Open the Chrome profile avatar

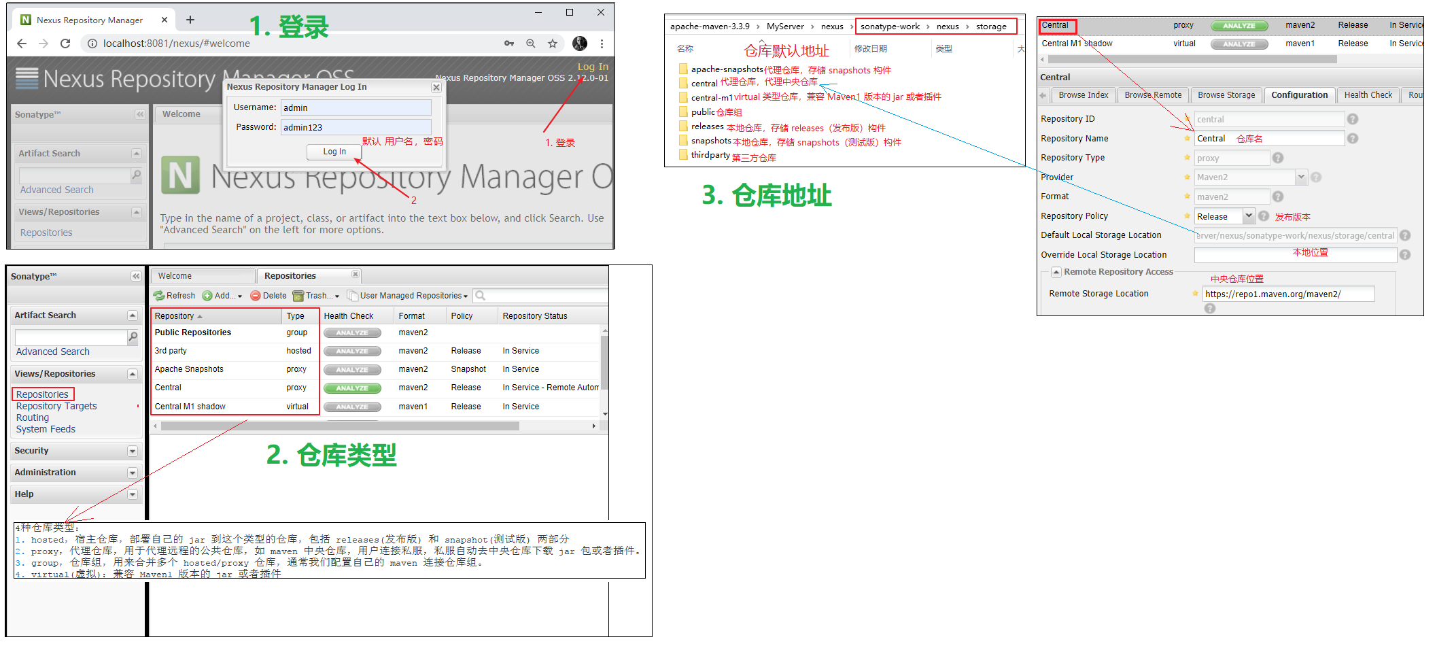point(579,44)
